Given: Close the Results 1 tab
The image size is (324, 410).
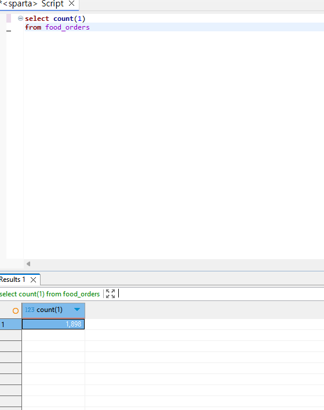Looking at the screenshot, I should [x=33, y=280].
